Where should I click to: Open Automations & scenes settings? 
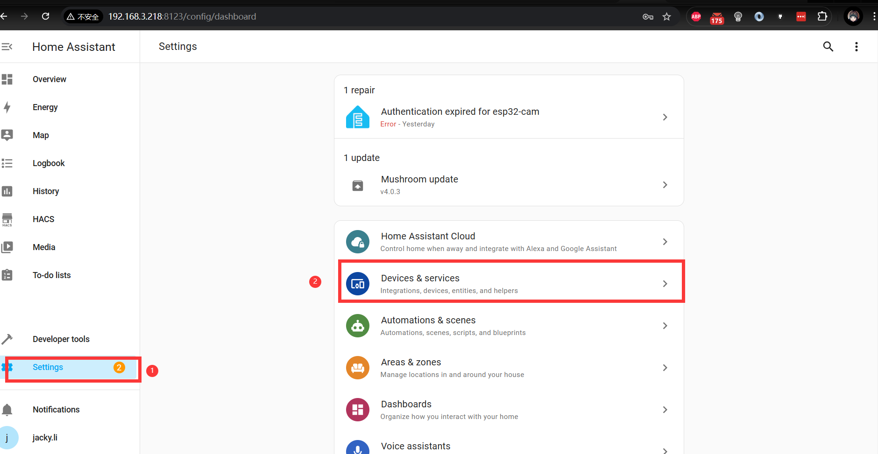click(509, 326)
